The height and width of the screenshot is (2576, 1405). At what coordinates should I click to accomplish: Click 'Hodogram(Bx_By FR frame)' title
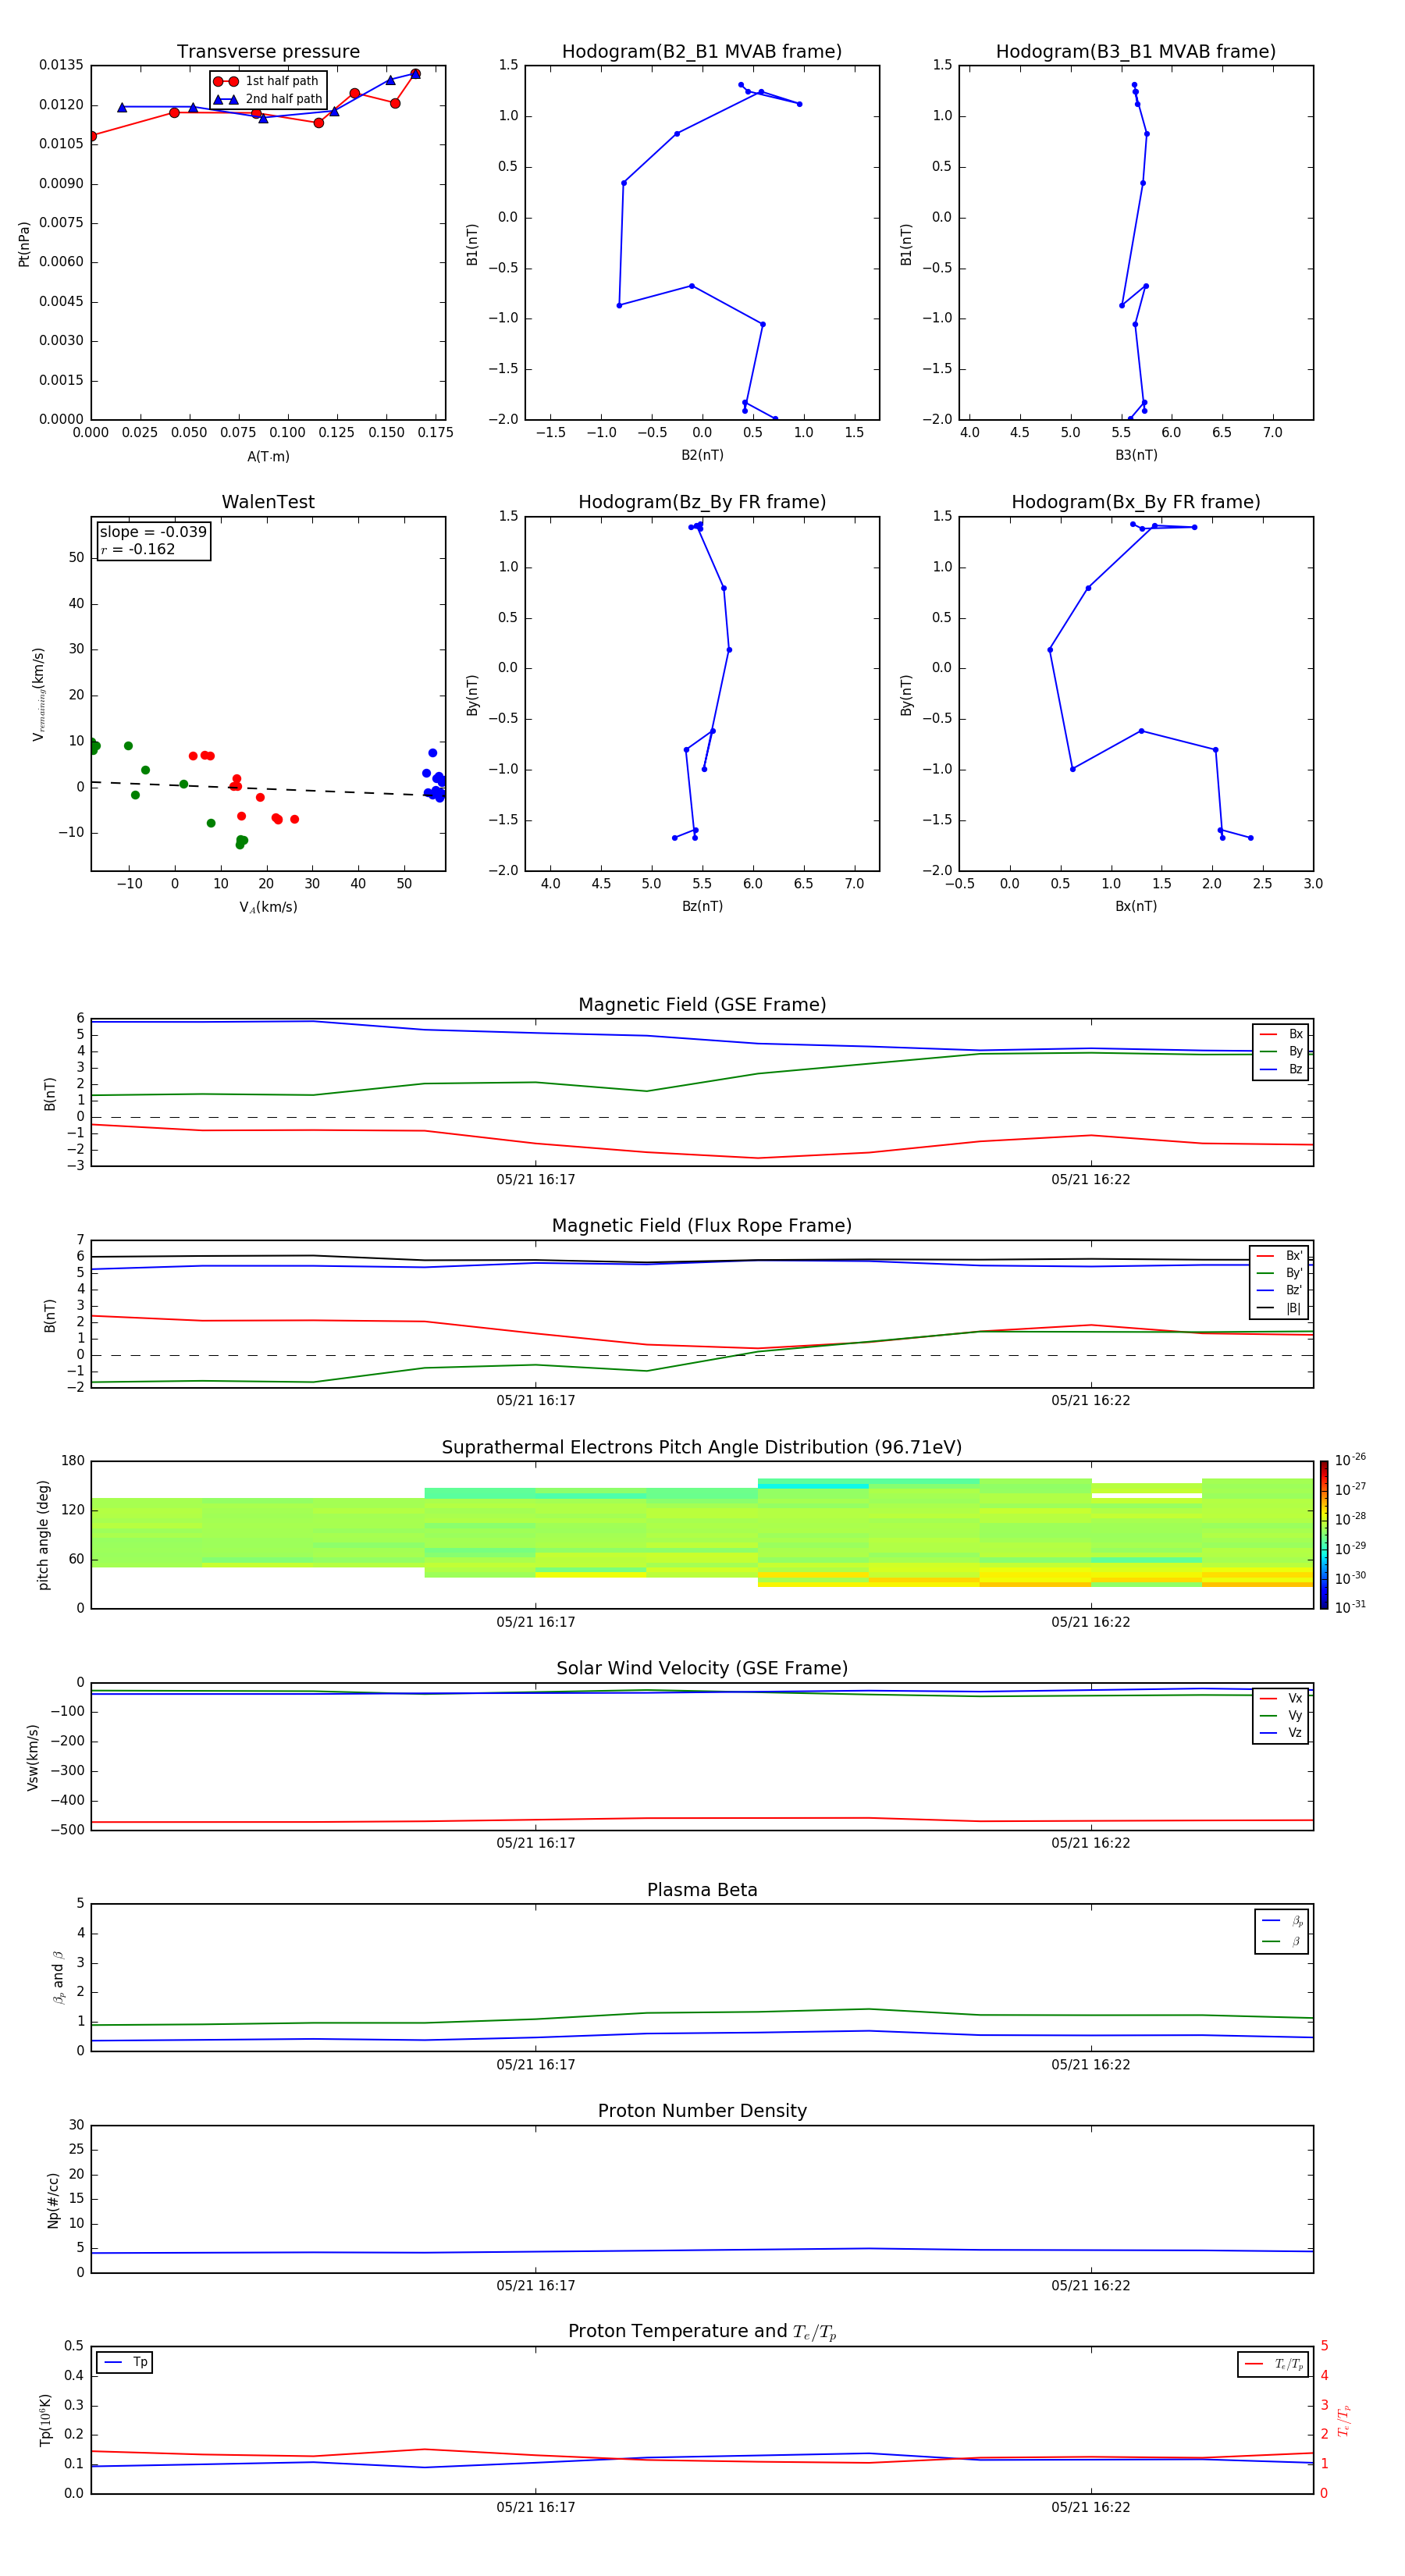[1136, 502]
